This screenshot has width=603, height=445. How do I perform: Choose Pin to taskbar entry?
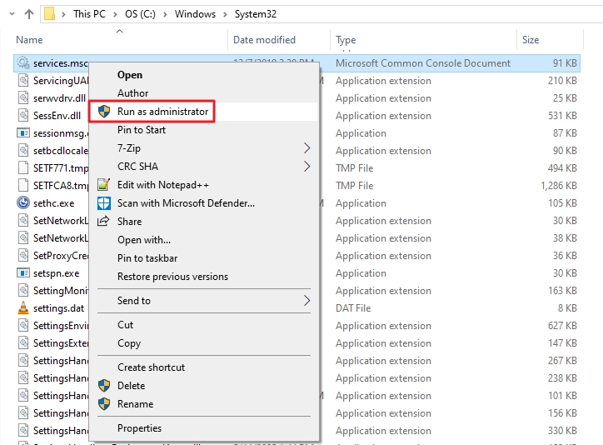tap(147, 258)
